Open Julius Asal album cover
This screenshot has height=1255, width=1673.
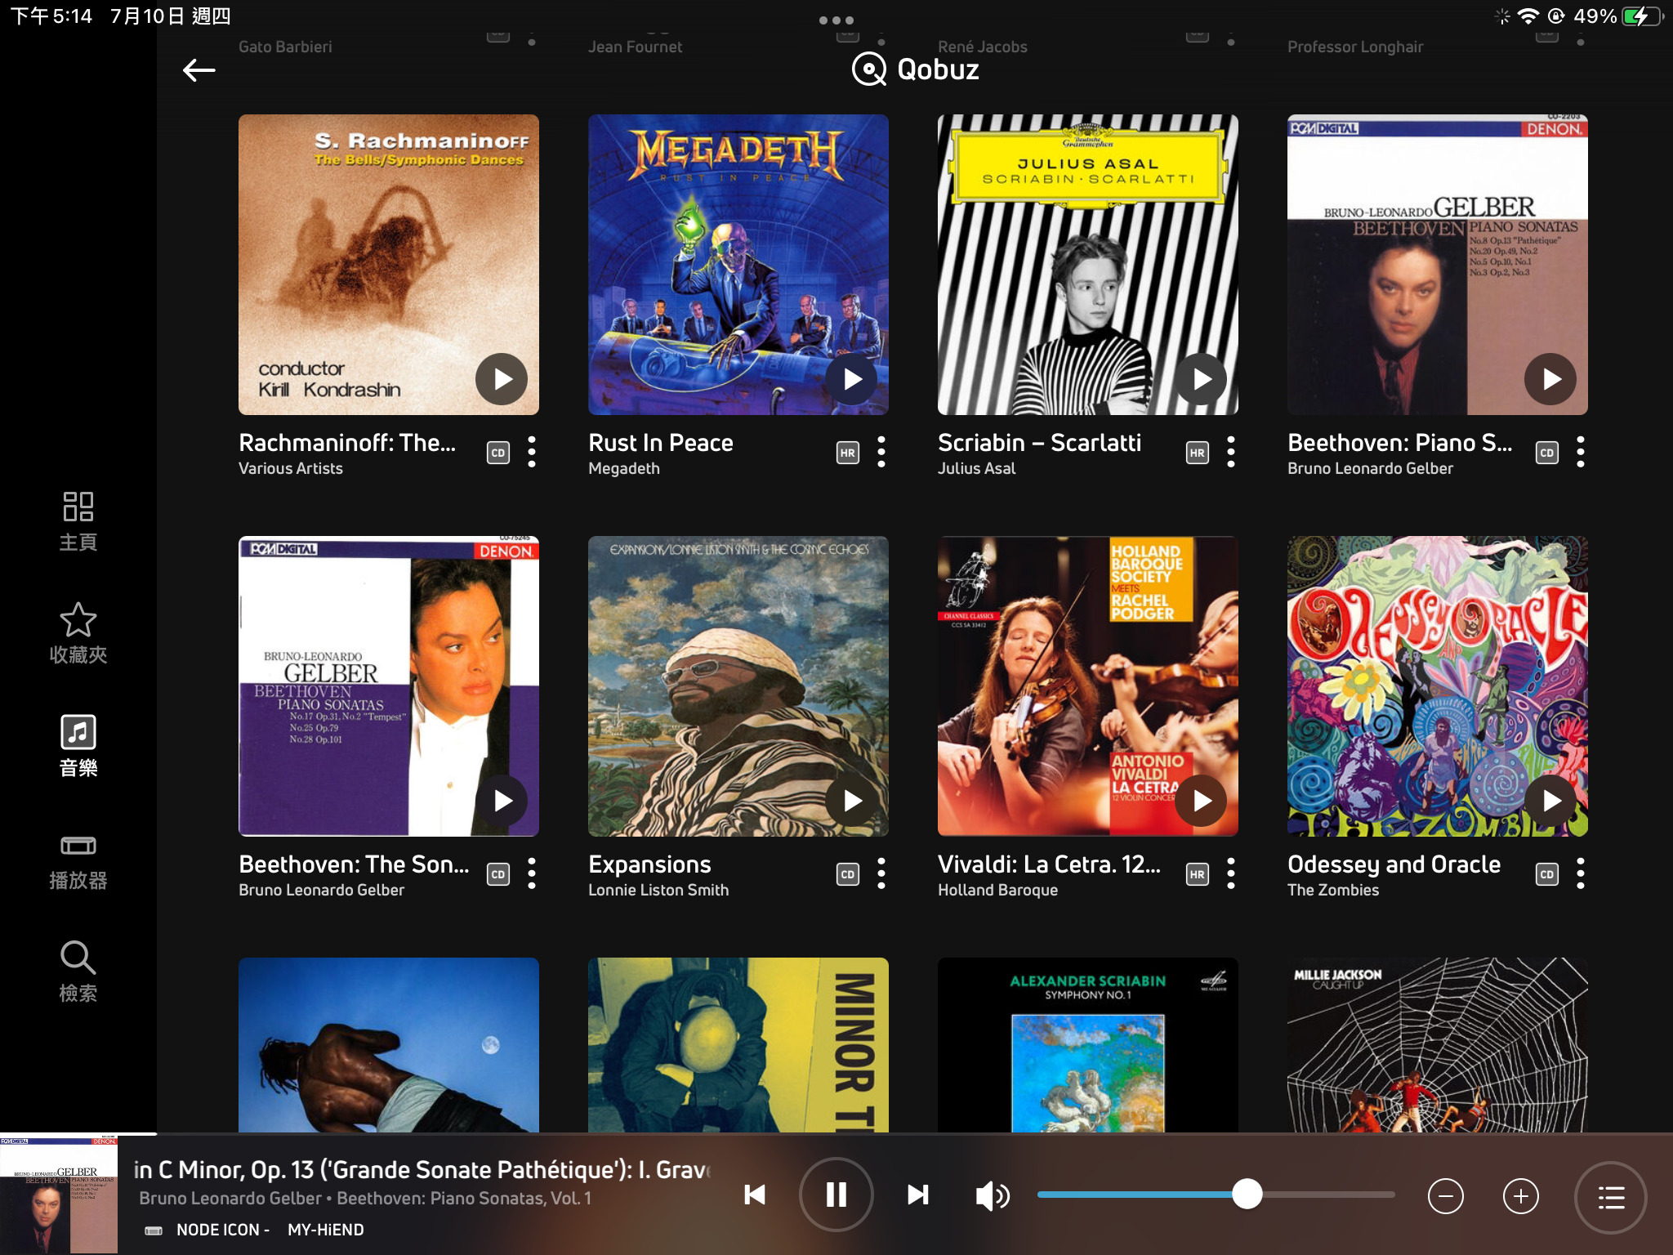pyautogui.click(x=1088, y=265)
